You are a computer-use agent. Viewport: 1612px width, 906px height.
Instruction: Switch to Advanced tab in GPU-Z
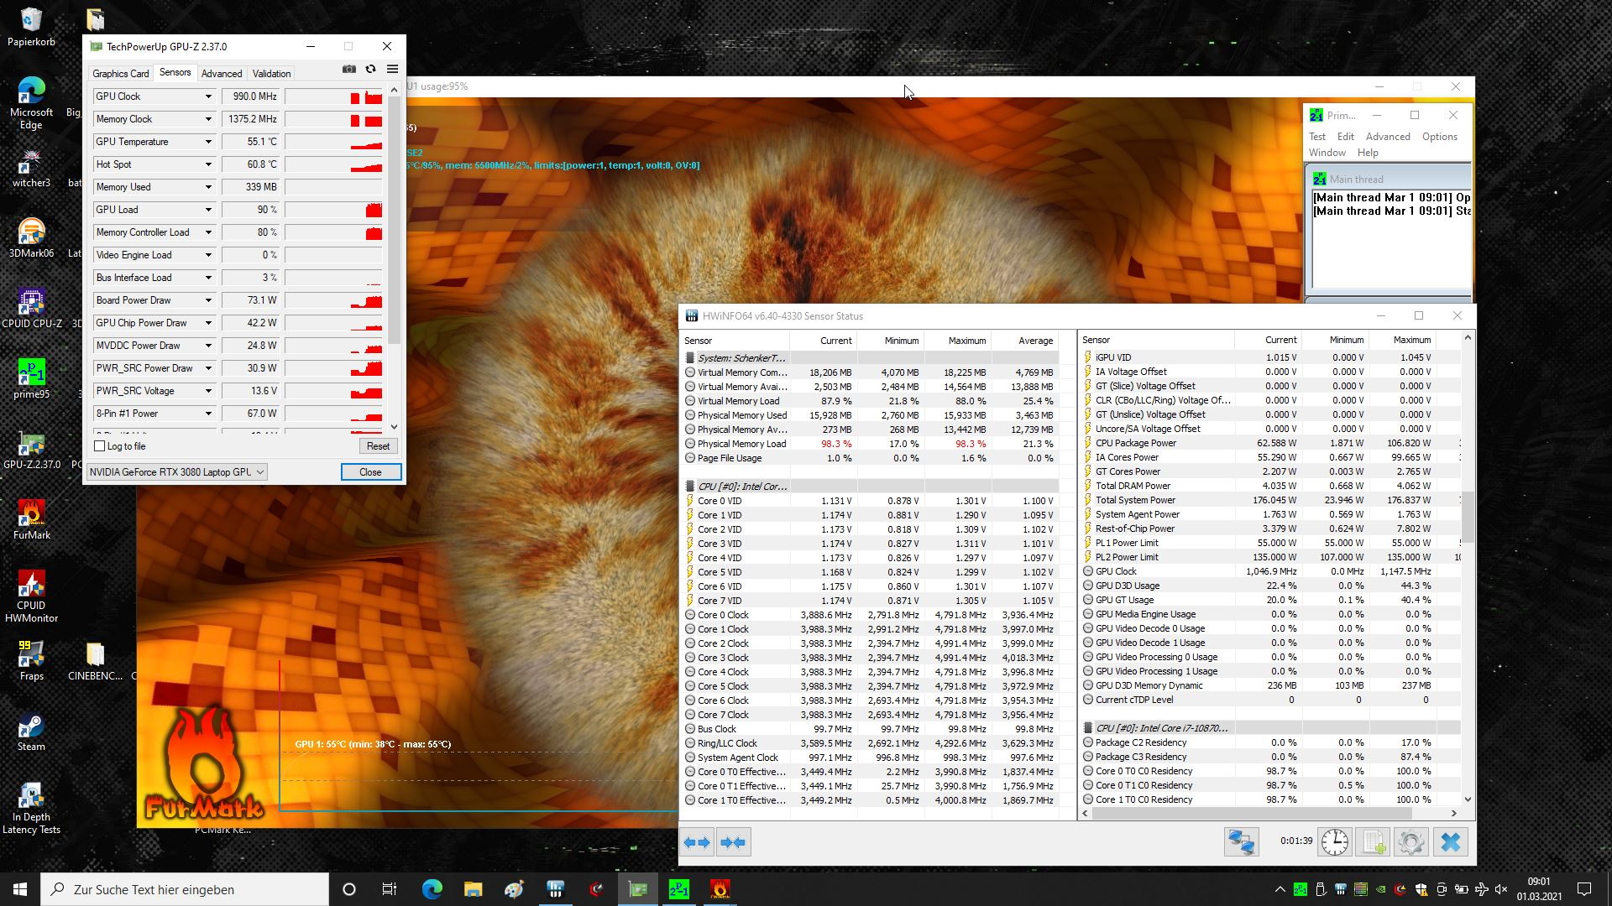click(x=222, y=74)
